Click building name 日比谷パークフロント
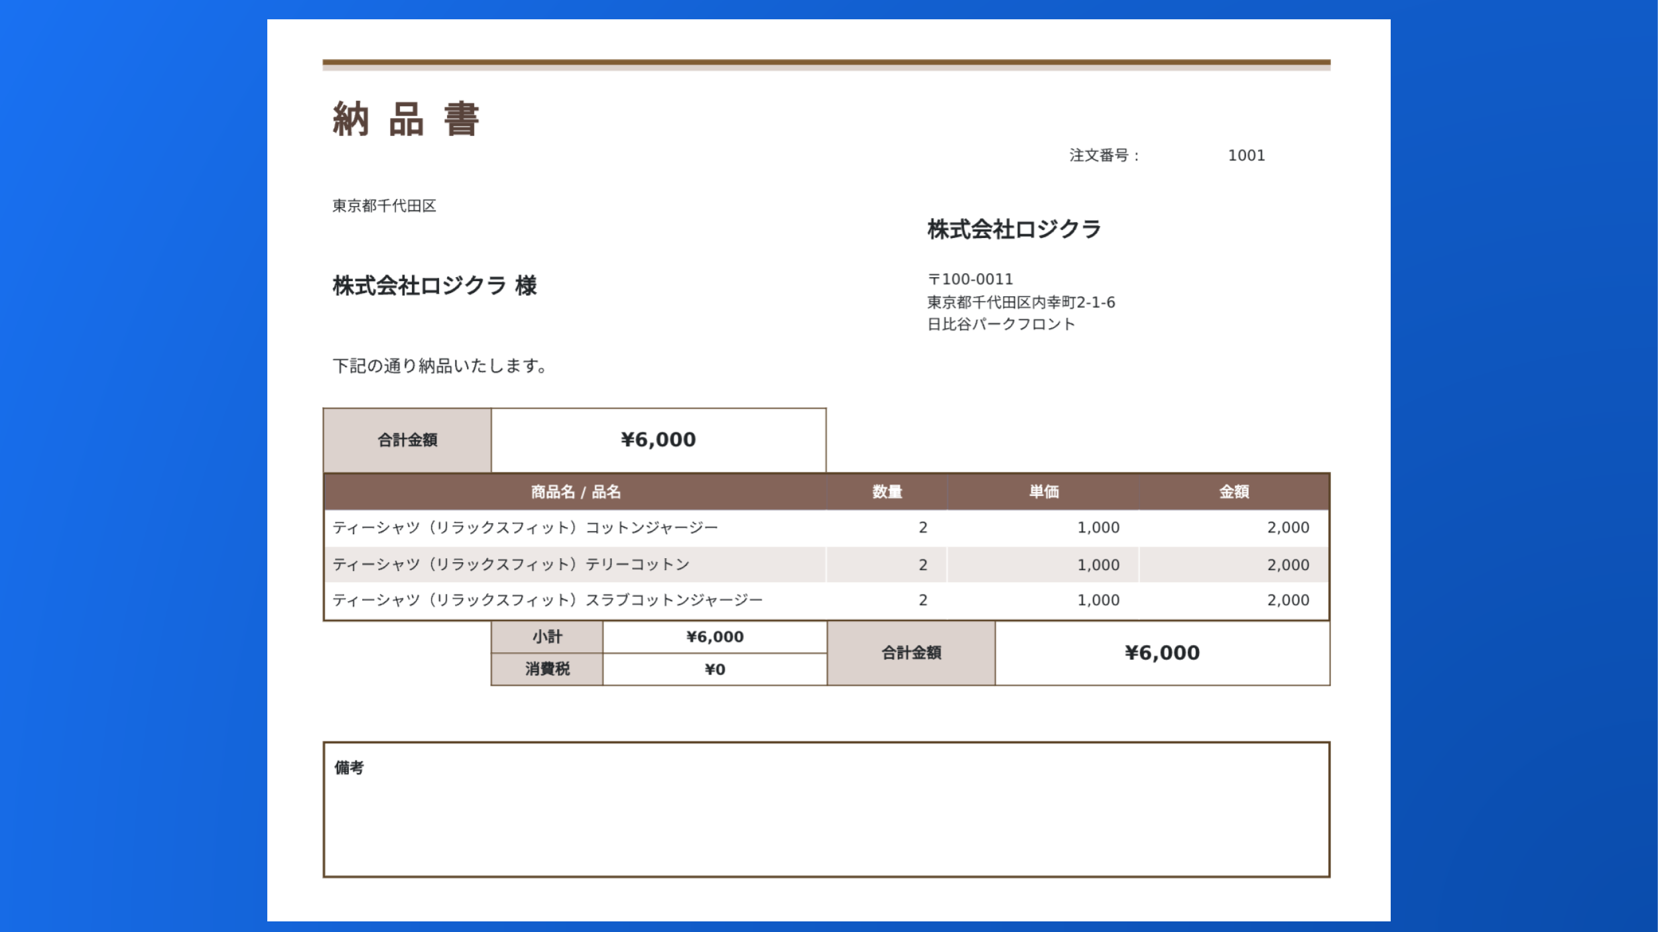Viewport: 1658px width, 932px height. pyautogui.click(x=1001, y=324)
